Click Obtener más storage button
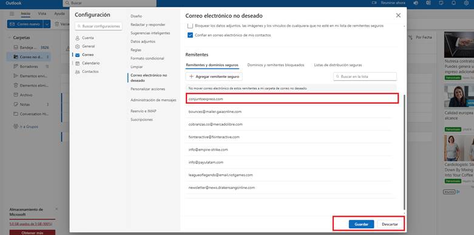 pos(32,233)
